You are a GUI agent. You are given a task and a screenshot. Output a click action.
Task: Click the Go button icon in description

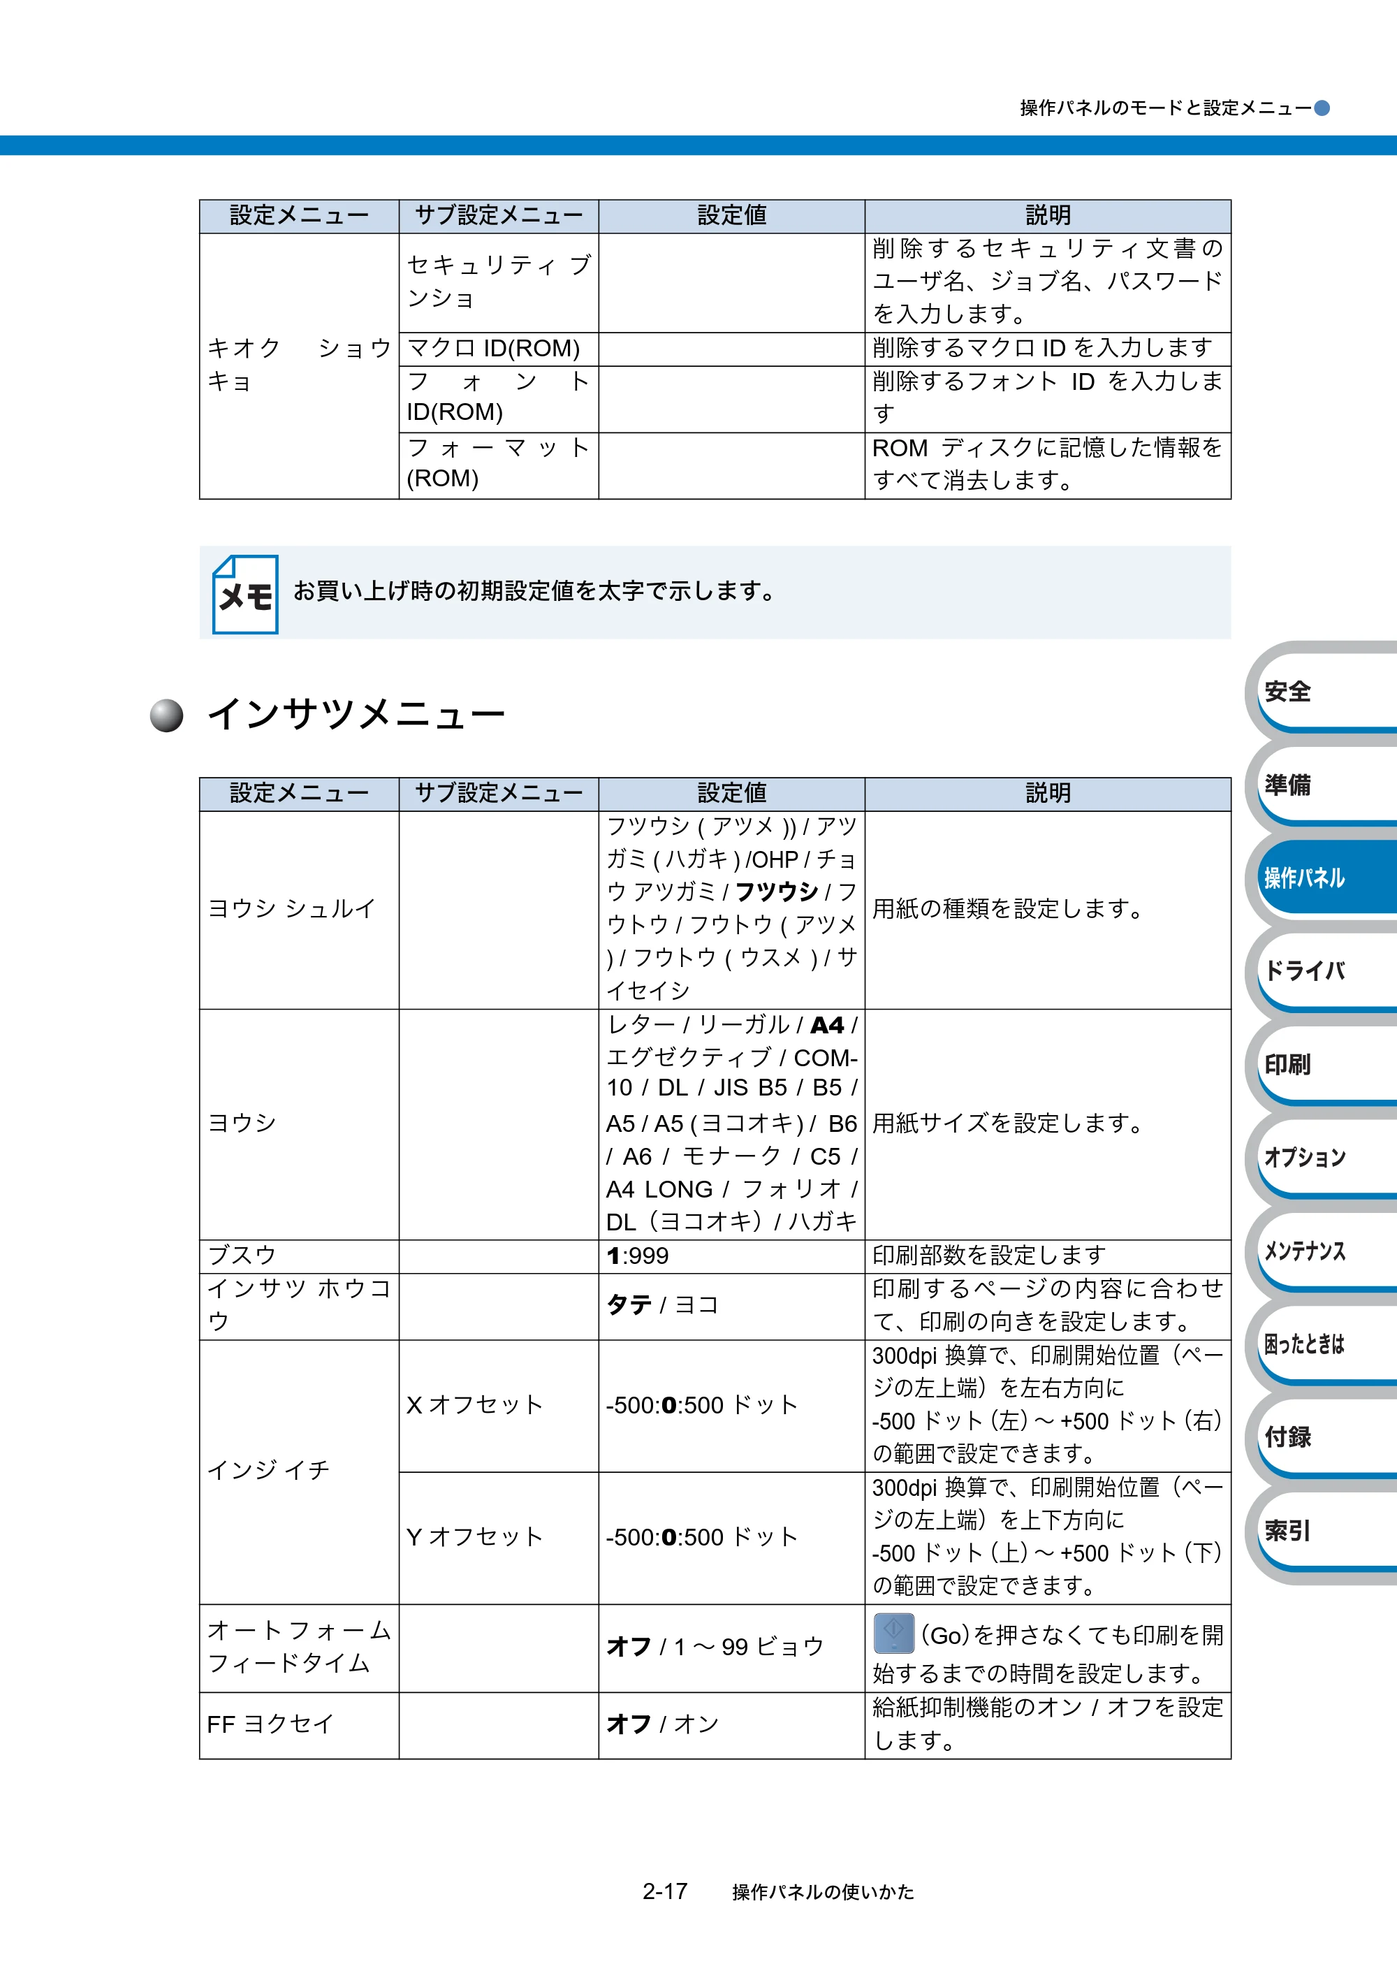coord(893,1634)
